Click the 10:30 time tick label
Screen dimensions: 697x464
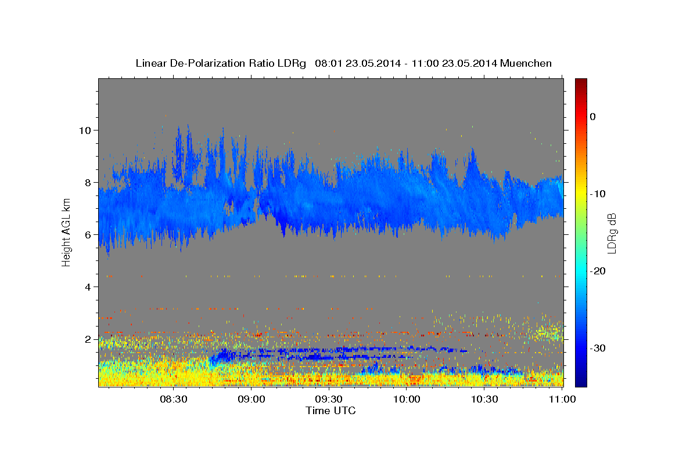pyautogui.click(x=484, y=400)
